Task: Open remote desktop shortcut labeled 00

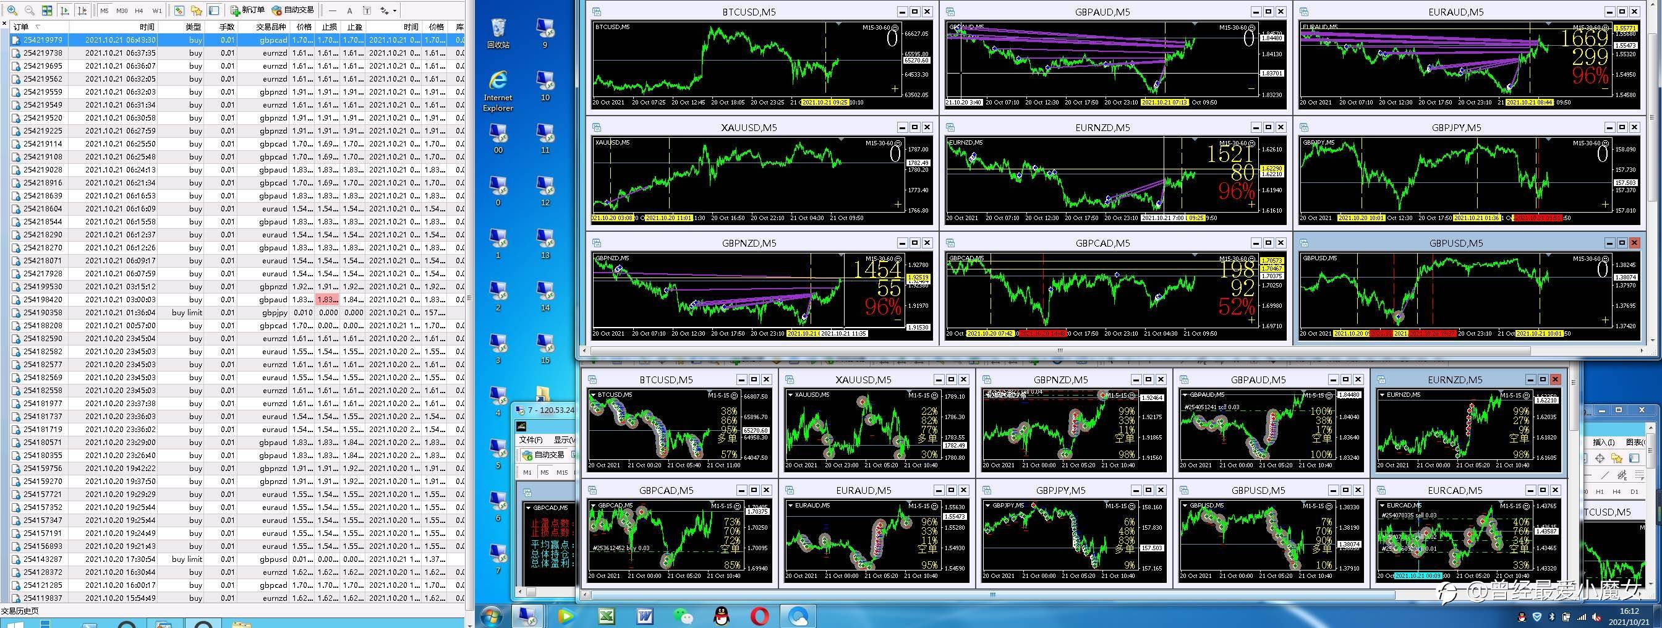Action: [x=498, y=138]
